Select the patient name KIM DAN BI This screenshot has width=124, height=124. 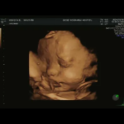pyautogui.click(x=15, y=20)
